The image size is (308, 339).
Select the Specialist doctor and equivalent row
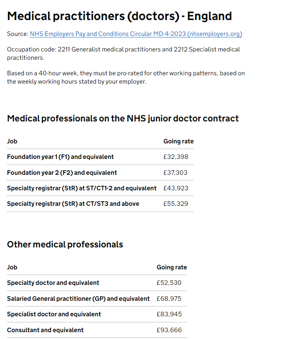(x=97, y=314)
